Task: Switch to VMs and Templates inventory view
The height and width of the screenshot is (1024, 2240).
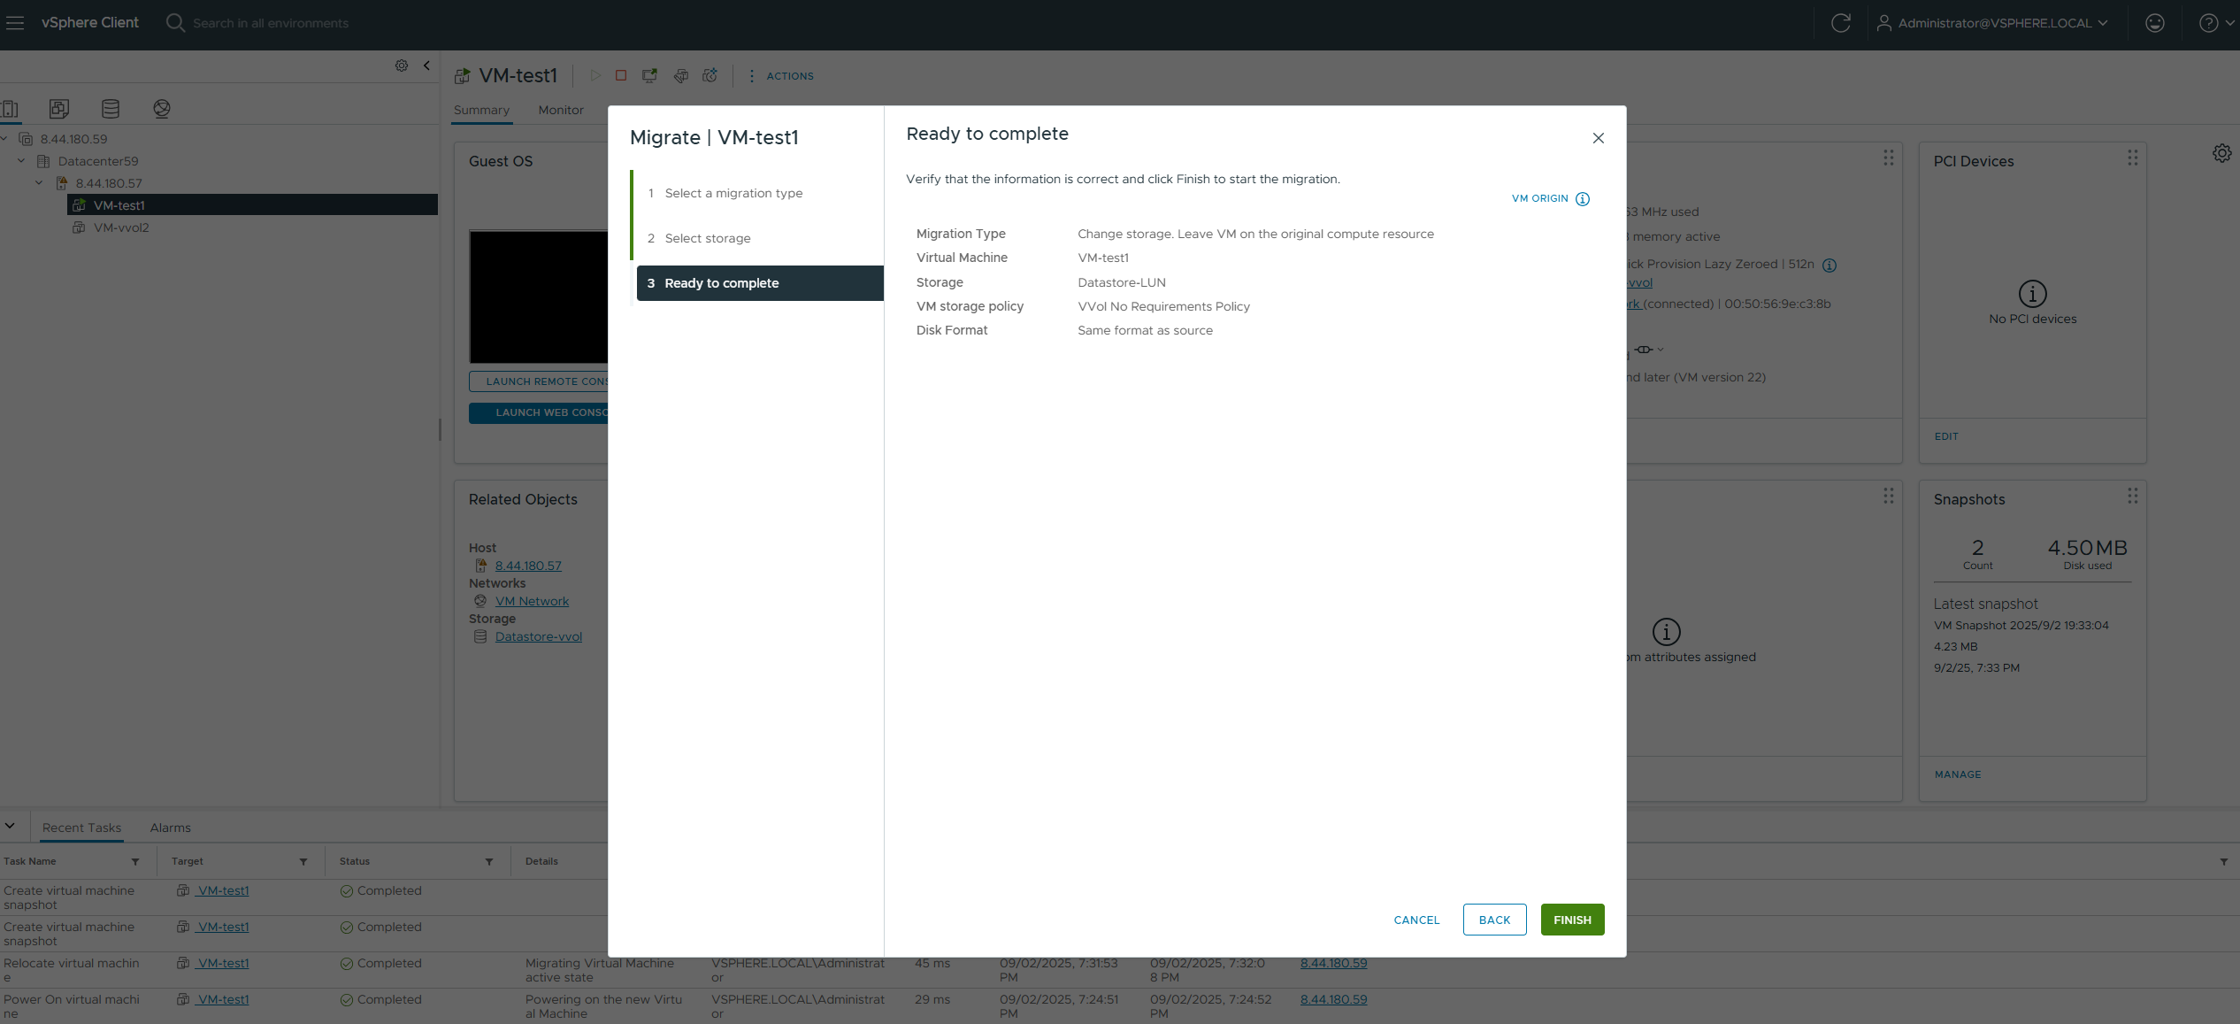Action: 59,109
